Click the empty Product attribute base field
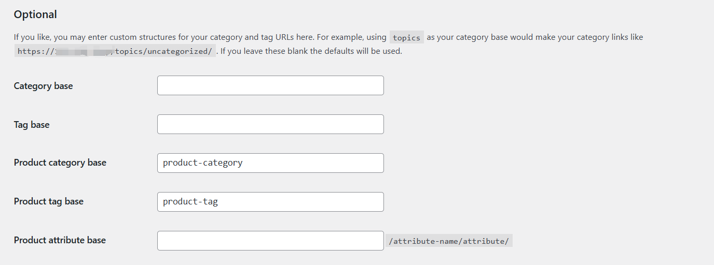The image size is (714, 265). 270,241
